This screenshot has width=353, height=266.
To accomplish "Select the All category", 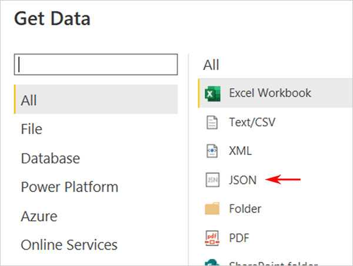I will [29, 100].
